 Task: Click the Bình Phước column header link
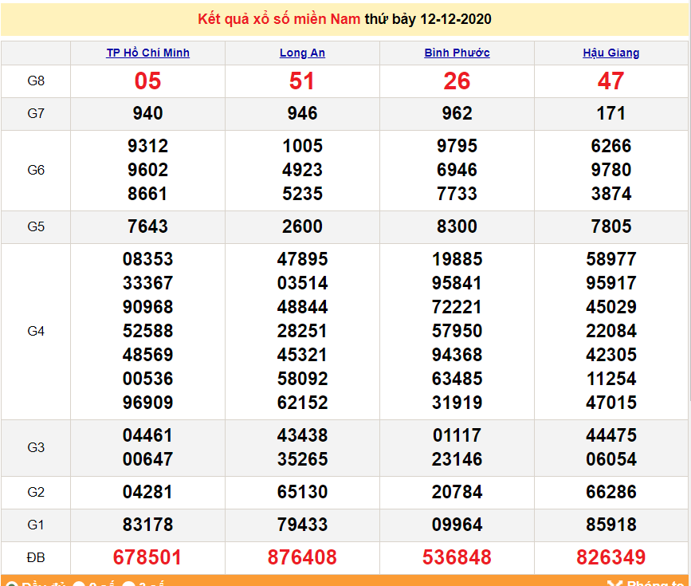tap(457, 53)
